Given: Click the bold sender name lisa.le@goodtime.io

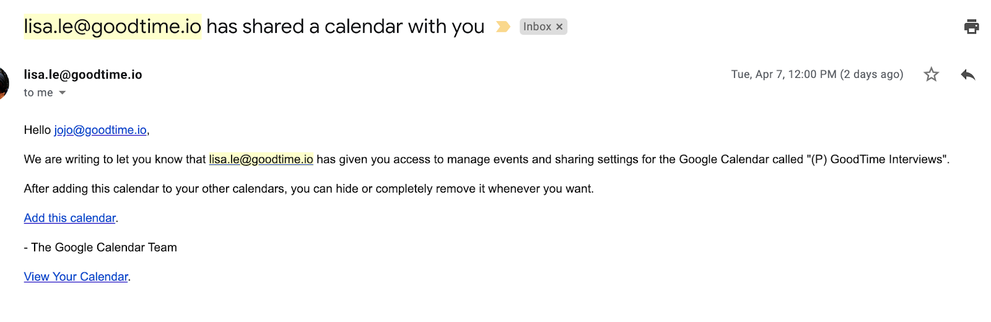Looking at the screenshot, I should pyautogui.click(x=83, y=74).
